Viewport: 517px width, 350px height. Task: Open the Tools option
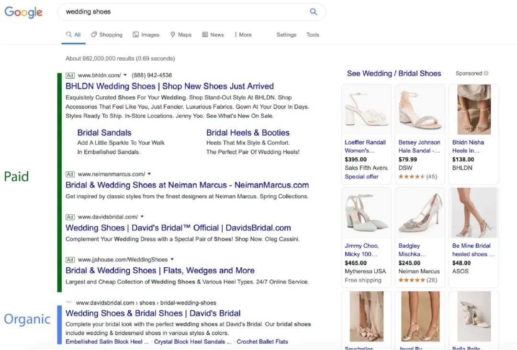point(313,35)
